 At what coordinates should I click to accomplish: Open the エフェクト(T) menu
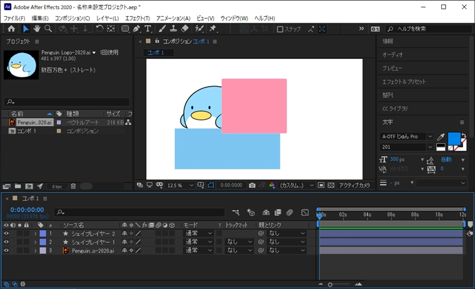click(x=137, y=18)
